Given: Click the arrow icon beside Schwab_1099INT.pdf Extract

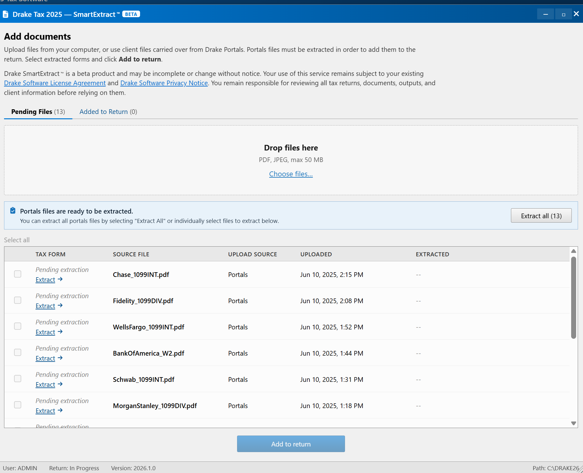Looking at the screenshot, I should tap(60, 384).
